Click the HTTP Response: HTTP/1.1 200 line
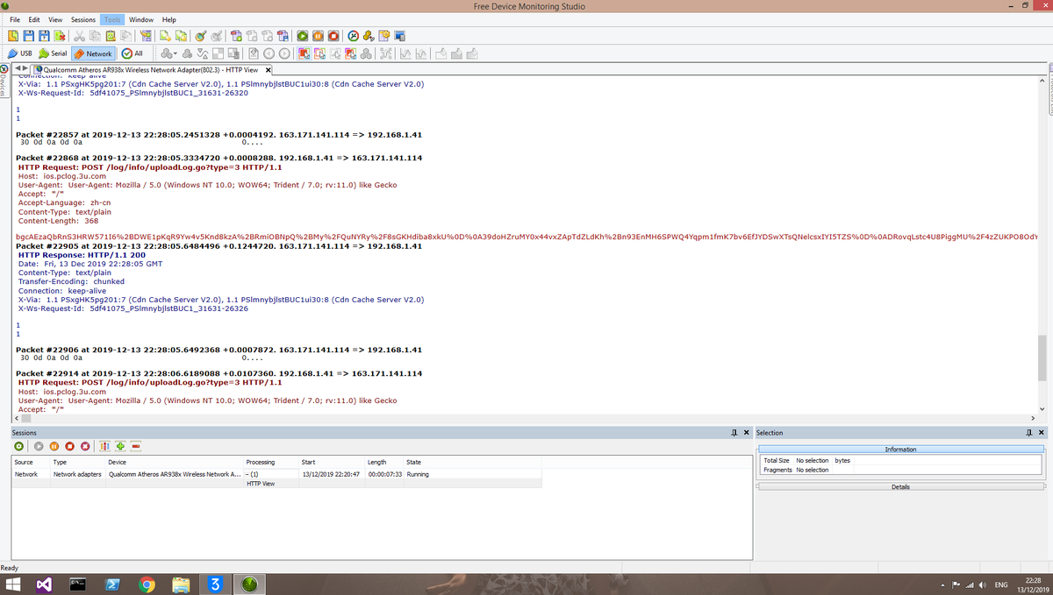This screenshot has height=595, width=1053. tap(82, 255)
